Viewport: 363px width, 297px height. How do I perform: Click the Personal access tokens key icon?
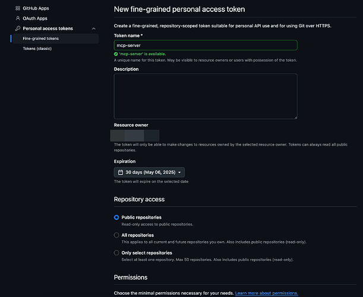18,29
